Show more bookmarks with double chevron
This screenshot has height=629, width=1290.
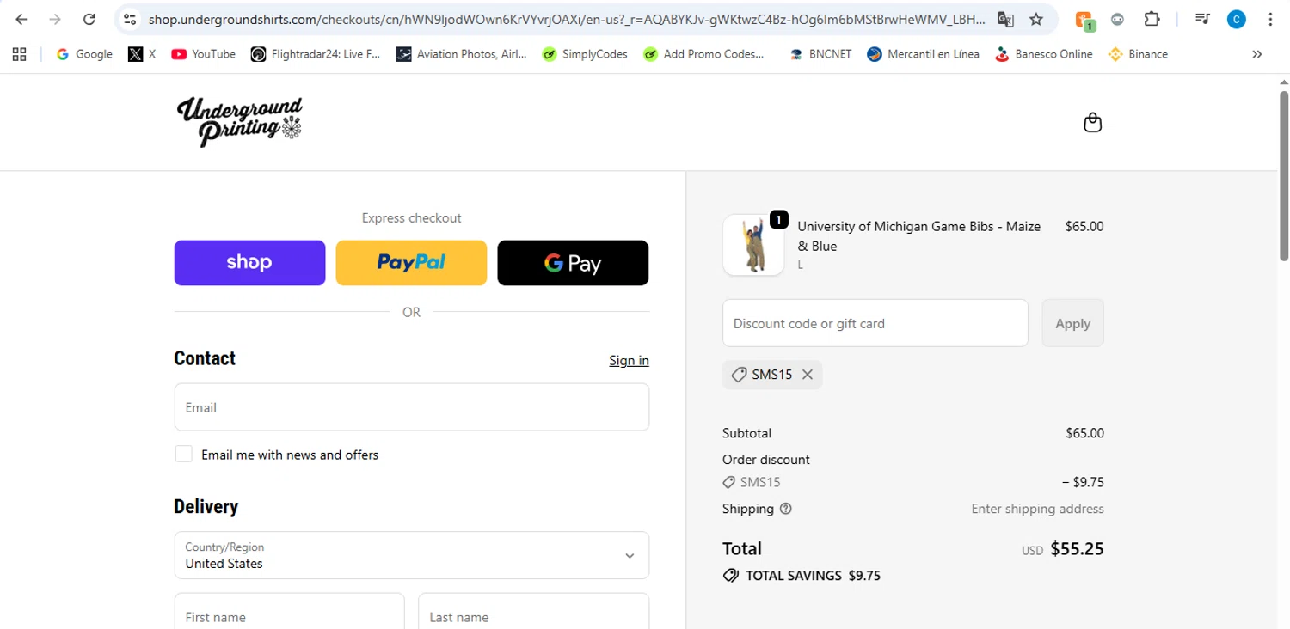pyautogui.click(x=1257, y=54)
